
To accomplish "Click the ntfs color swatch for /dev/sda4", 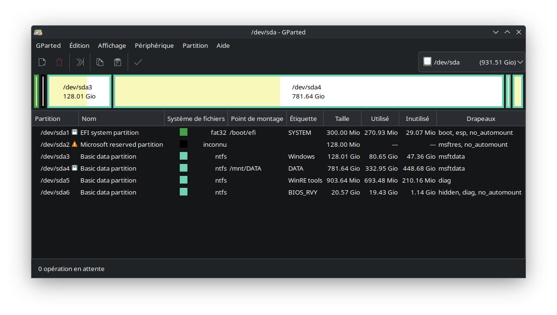I will click(x=184, y=168).
